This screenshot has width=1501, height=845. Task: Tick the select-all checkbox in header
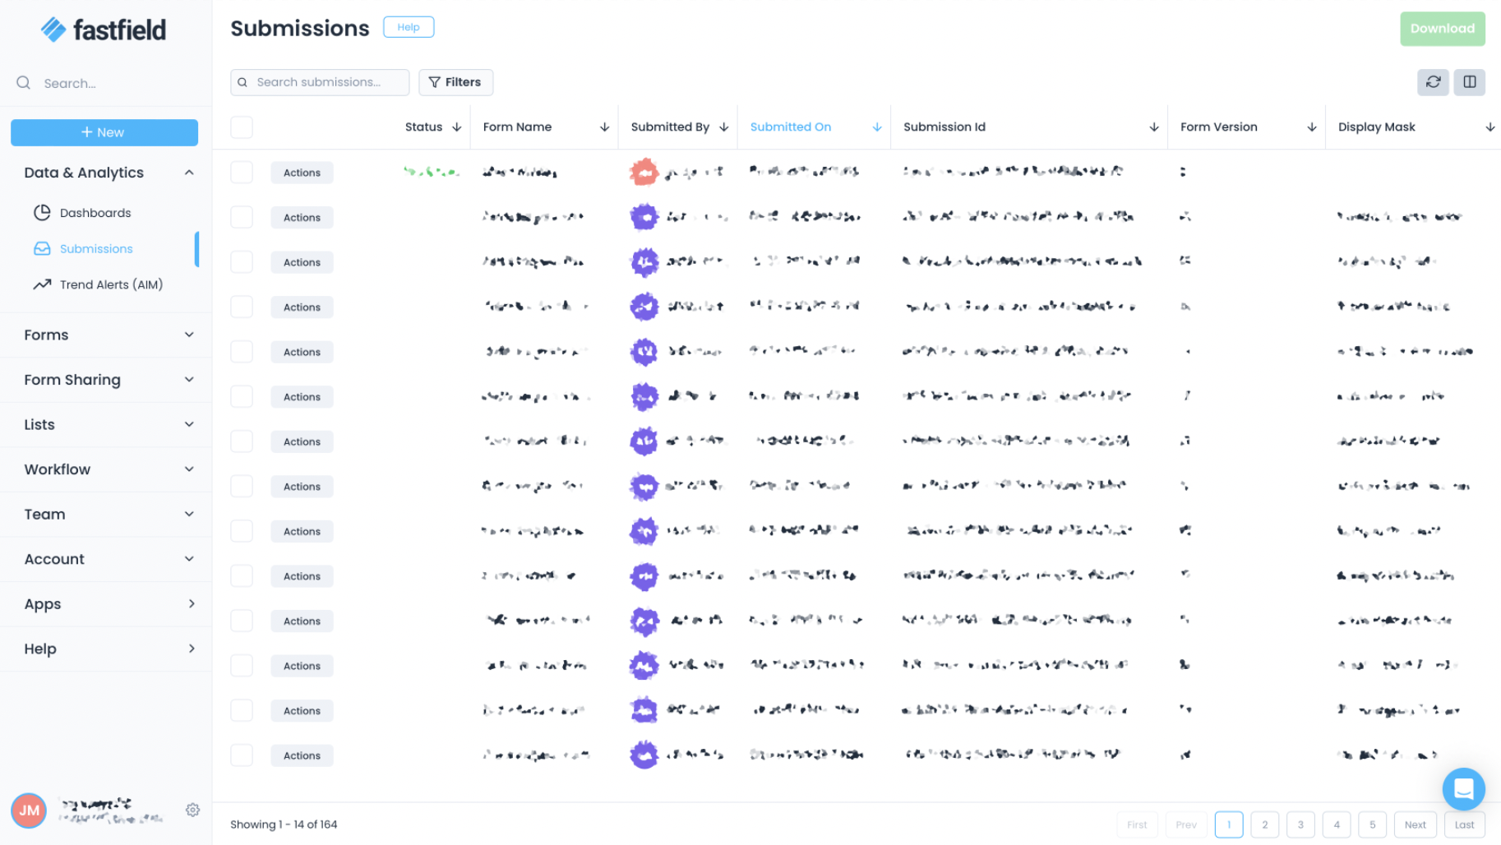click(x=242, y=127)
